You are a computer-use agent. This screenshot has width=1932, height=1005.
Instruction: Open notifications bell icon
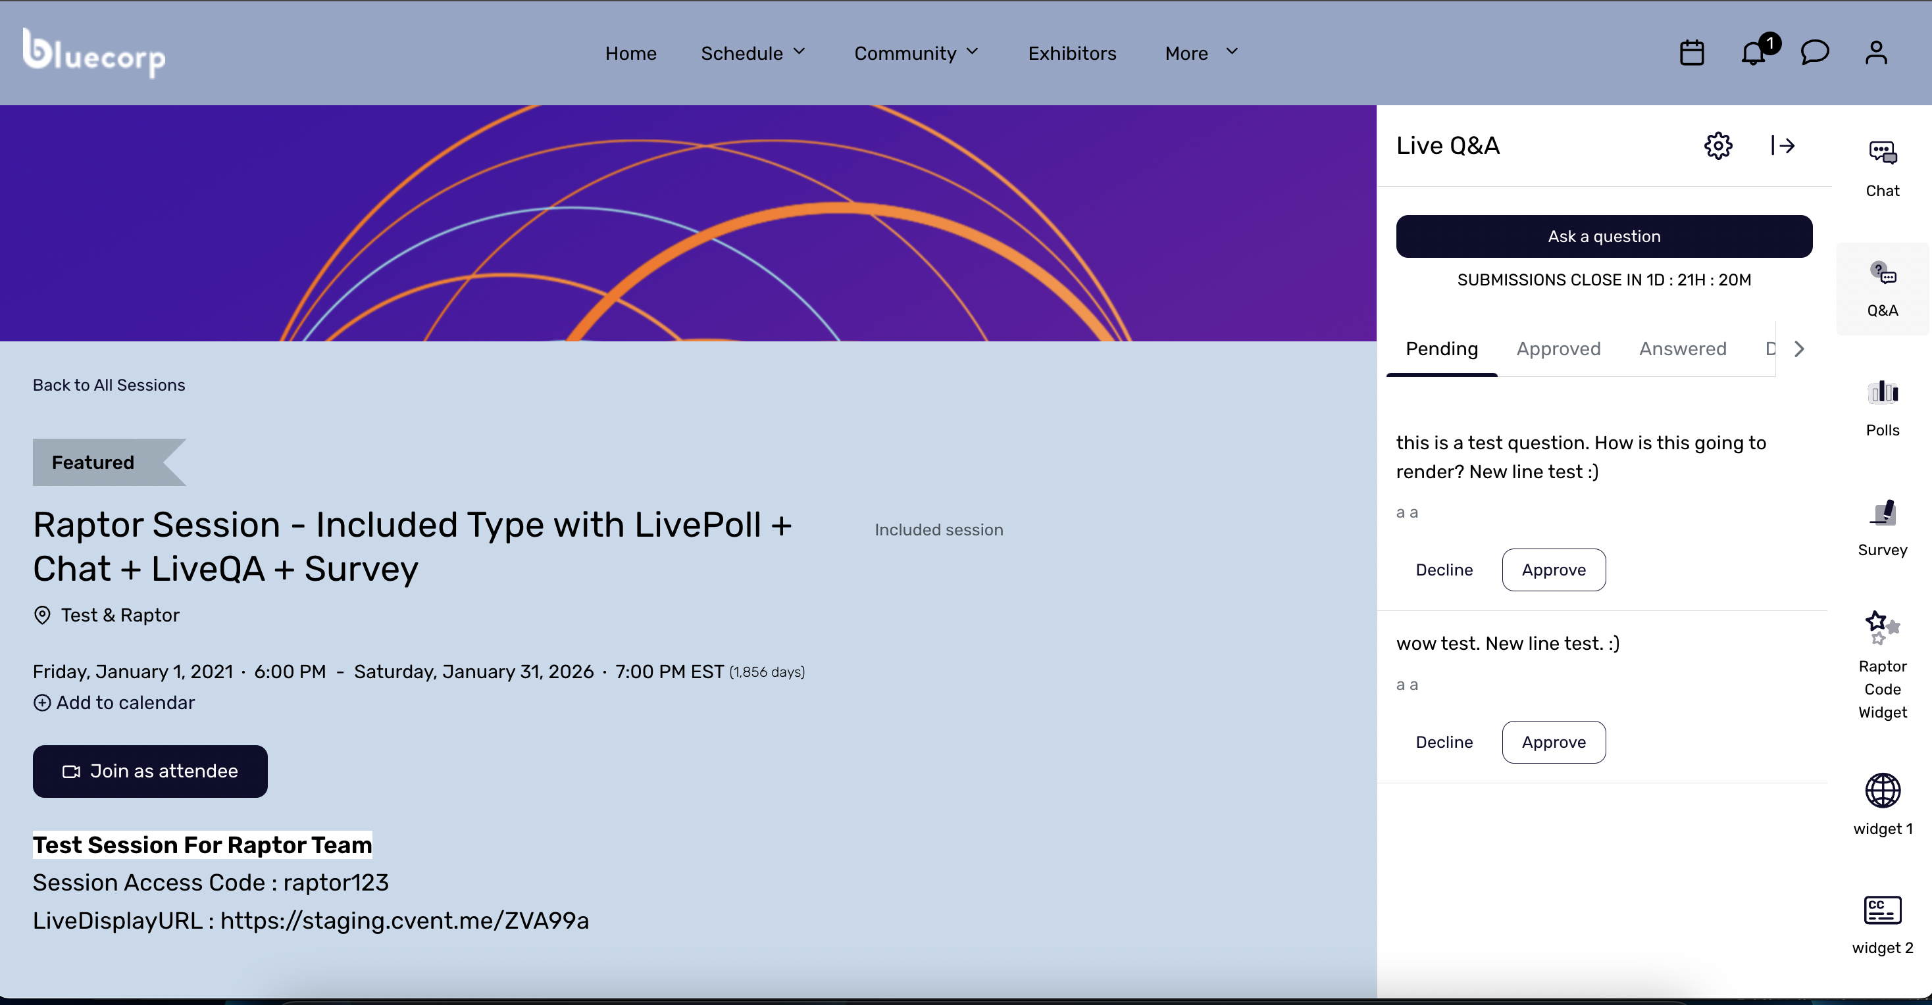pos(1754,53)
